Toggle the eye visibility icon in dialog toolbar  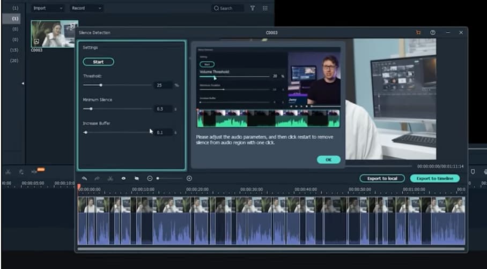coord(123,178)
